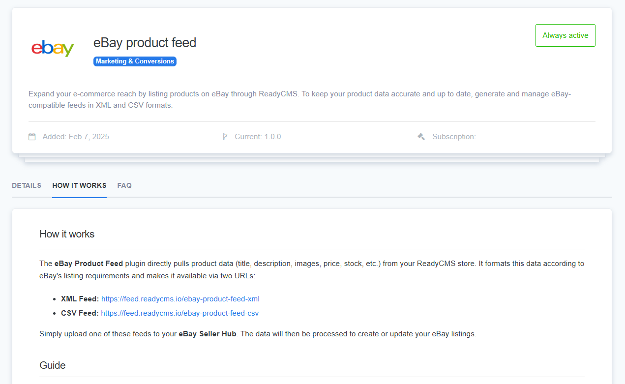This screenshot has width=625, height=384.
Task: Click the Added: Feb 7, 2025 text
Action: pos(76,137)
